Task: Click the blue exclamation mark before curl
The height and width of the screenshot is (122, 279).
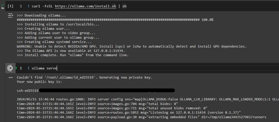Action: [x=29, y=6]
